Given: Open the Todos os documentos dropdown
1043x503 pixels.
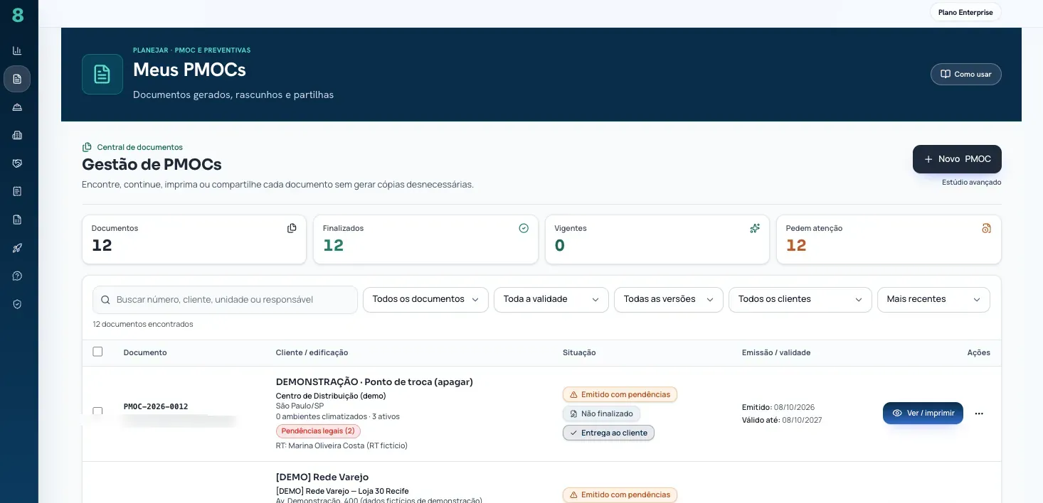Looking at the screenshot, I should pyautogui.click(x=425, y=300).
